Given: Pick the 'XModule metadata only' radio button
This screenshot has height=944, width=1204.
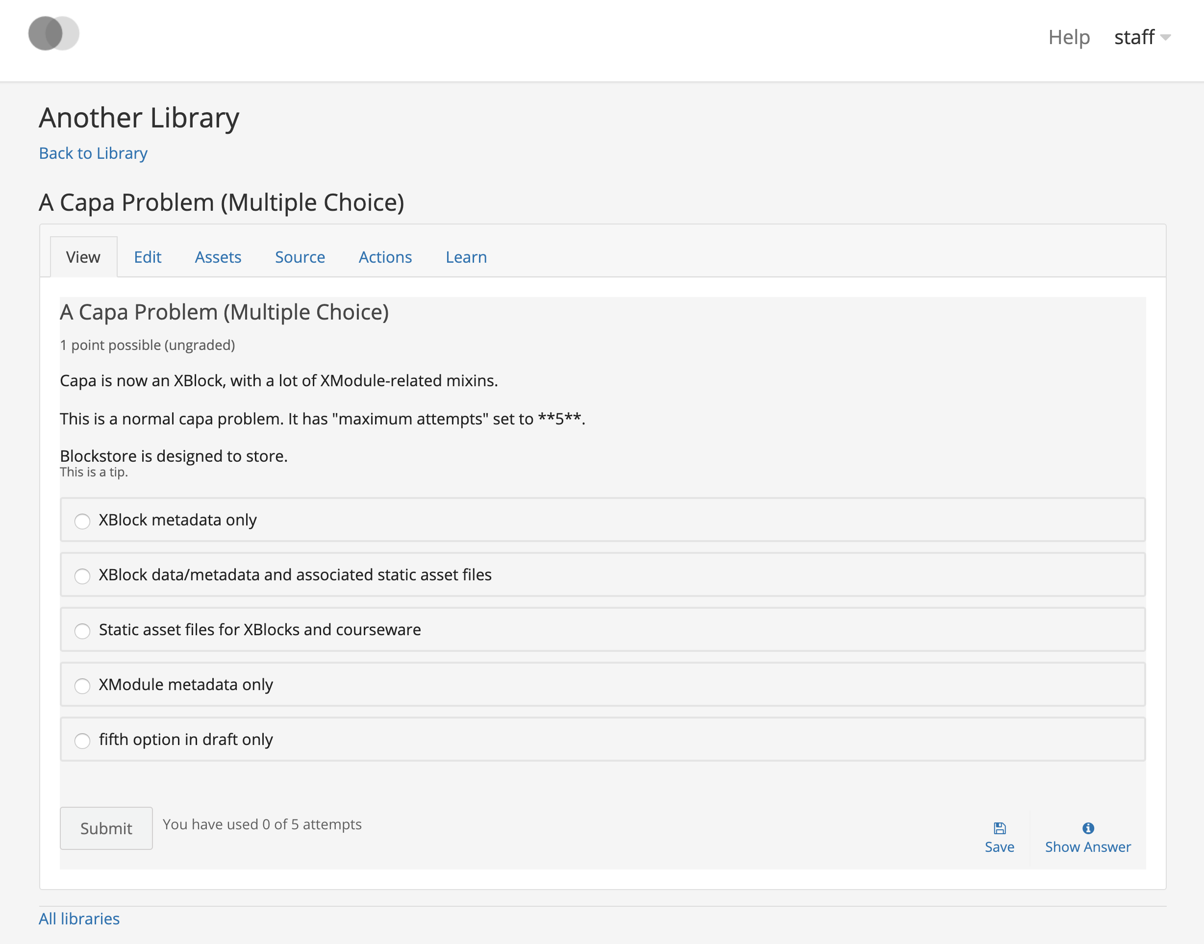Looking at the screenshot, I should (82, 686).
